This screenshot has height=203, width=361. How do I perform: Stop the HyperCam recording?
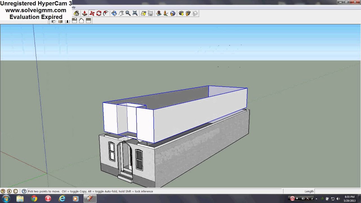coord(297,198)
